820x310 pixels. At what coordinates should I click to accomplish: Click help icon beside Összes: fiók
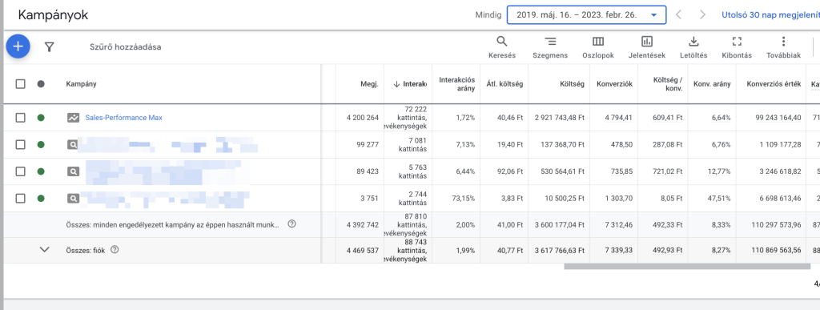tap(115, 250)
